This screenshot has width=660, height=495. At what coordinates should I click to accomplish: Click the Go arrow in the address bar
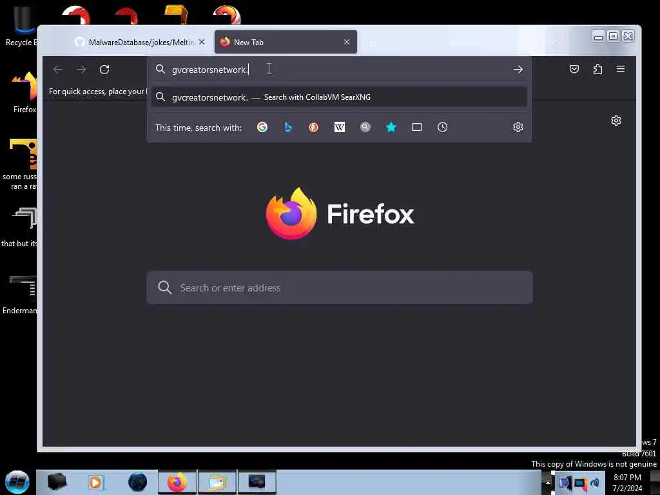518,70
